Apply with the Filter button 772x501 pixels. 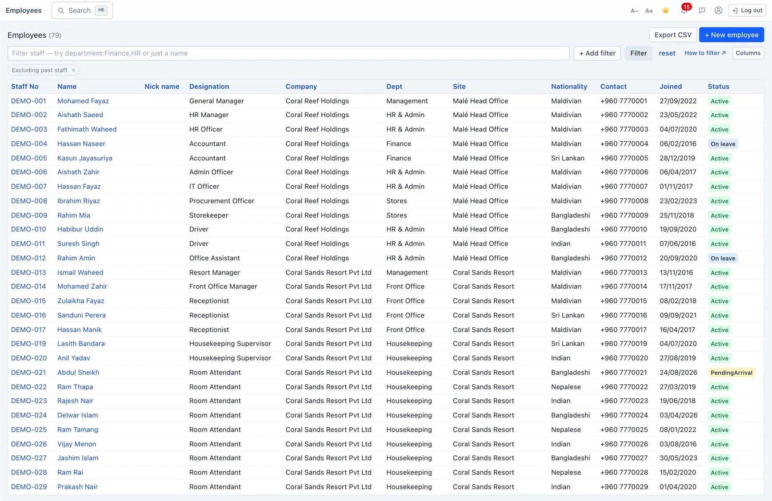pos(638,53)
